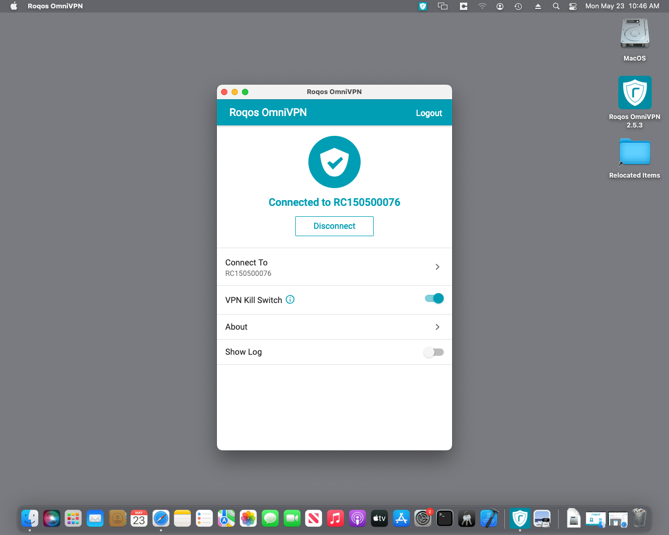This screenshot has height=535, width=669.
Task: Open Launchpad in the Dock
Action: click(x=73, y=518)
